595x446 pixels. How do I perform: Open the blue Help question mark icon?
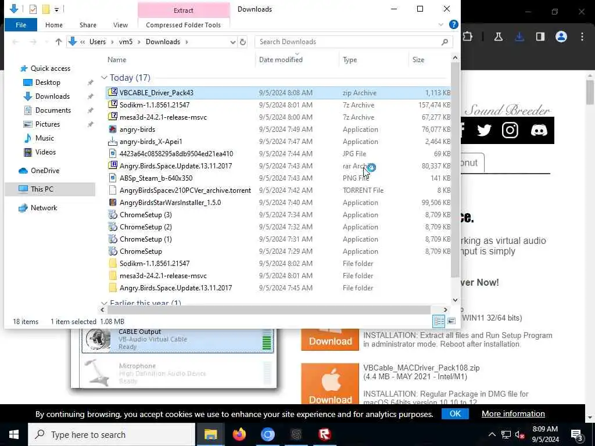tap(453, 24)
